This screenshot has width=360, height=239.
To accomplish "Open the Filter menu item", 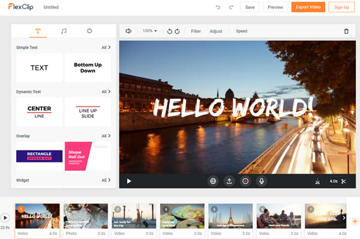I will (196, 31).
